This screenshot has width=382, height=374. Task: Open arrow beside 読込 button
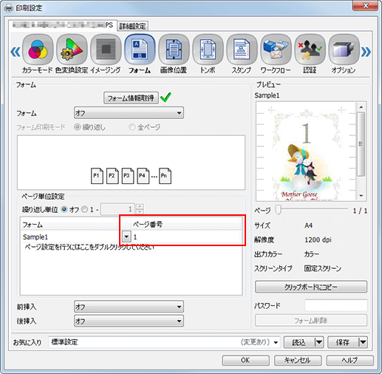click(319, 342)
